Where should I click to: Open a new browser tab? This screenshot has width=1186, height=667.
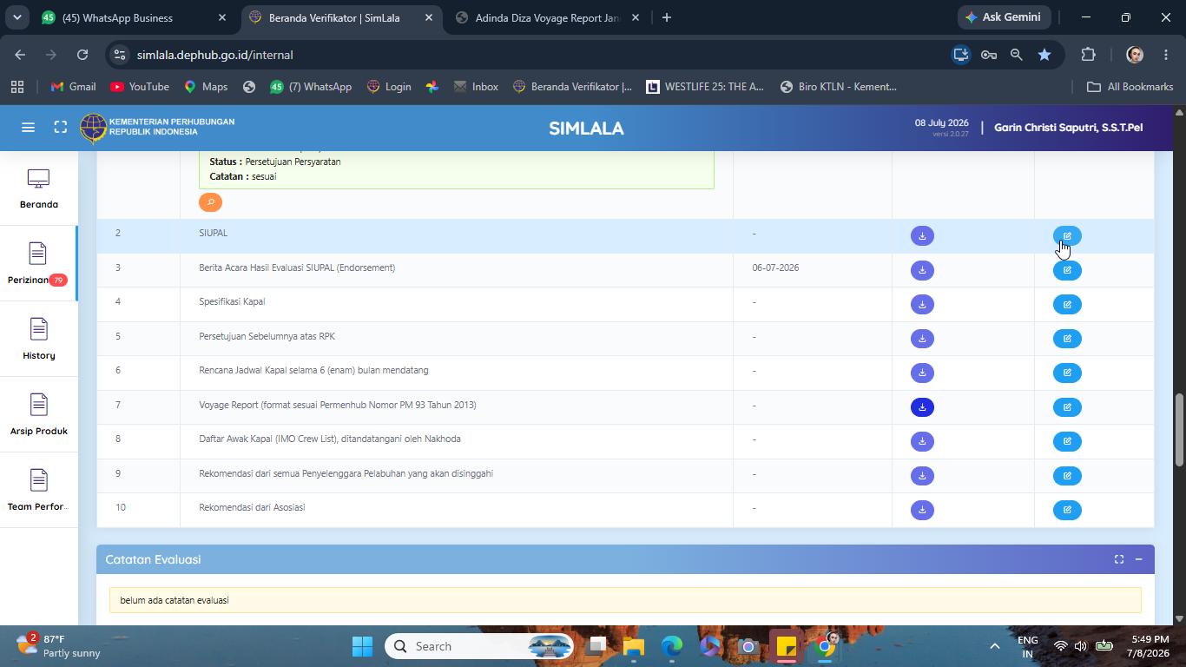pos(666,17)
